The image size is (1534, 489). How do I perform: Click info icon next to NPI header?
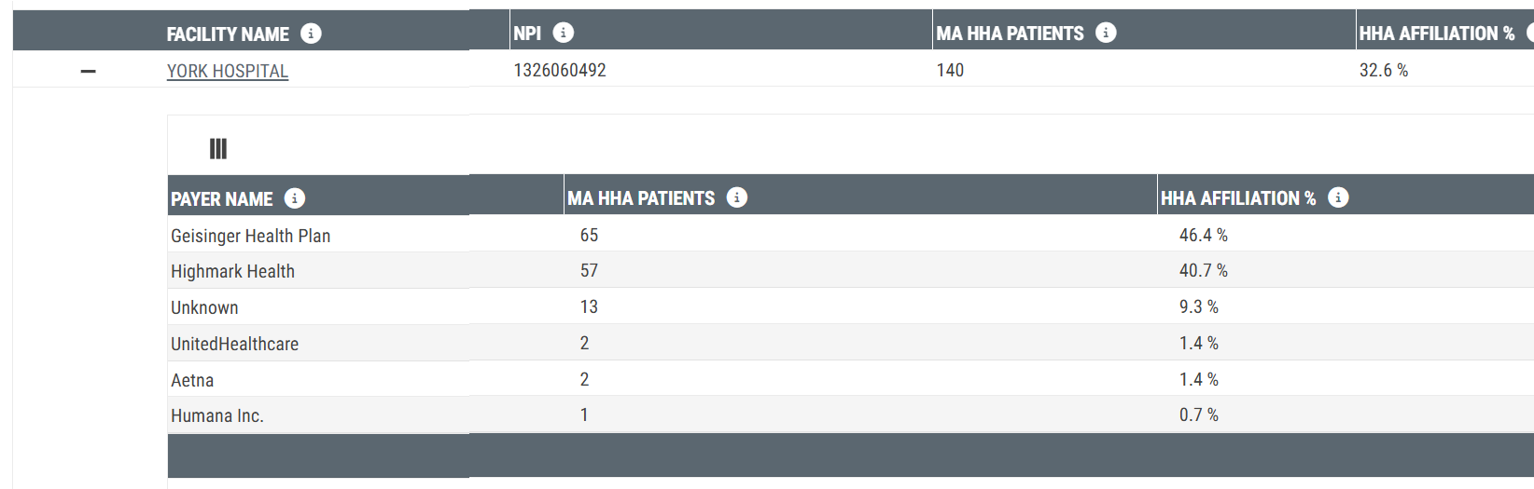coord(564,33)
